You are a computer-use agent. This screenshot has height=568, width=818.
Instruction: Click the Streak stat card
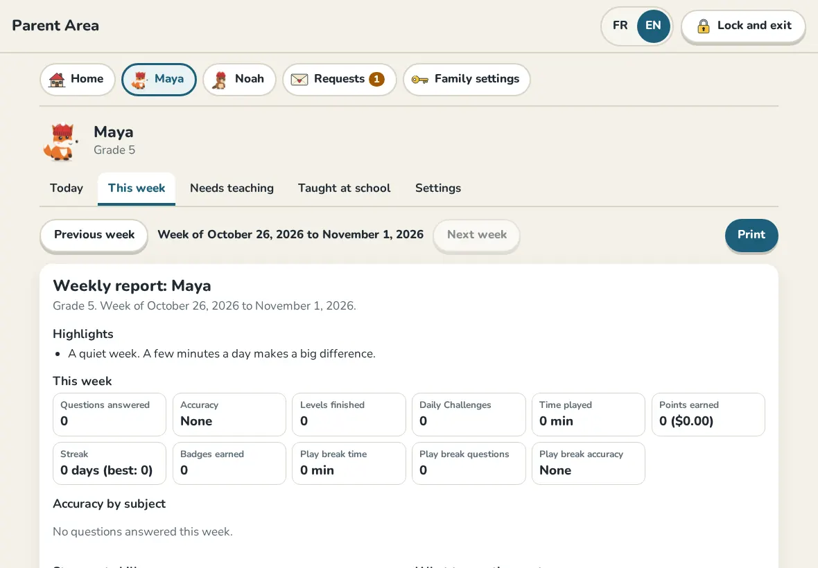[110, 463]
